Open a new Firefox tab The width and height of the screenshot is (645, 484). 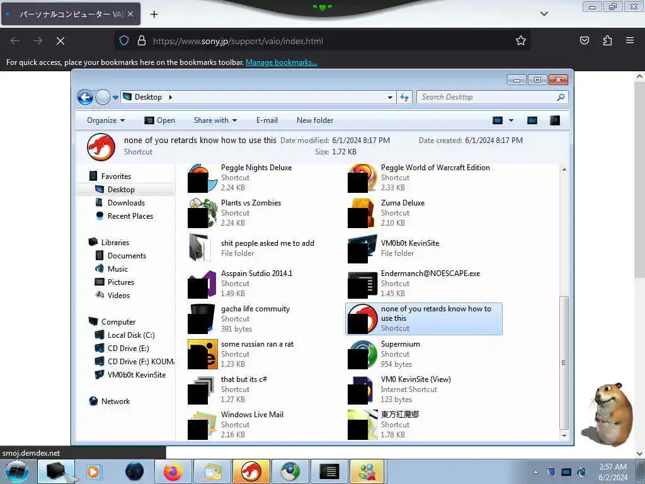(x=154, y=14)
